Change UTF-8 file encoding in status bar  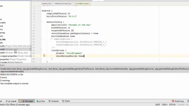coord(172,105)
